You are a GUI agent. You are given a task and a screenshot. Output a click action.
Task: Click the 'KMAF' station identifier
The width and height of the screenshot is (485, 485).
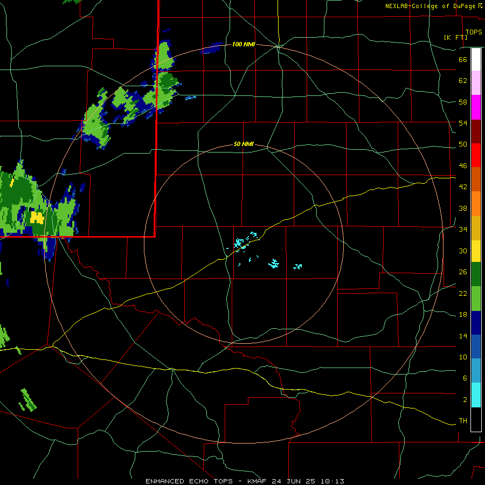(x=258, y=481)
